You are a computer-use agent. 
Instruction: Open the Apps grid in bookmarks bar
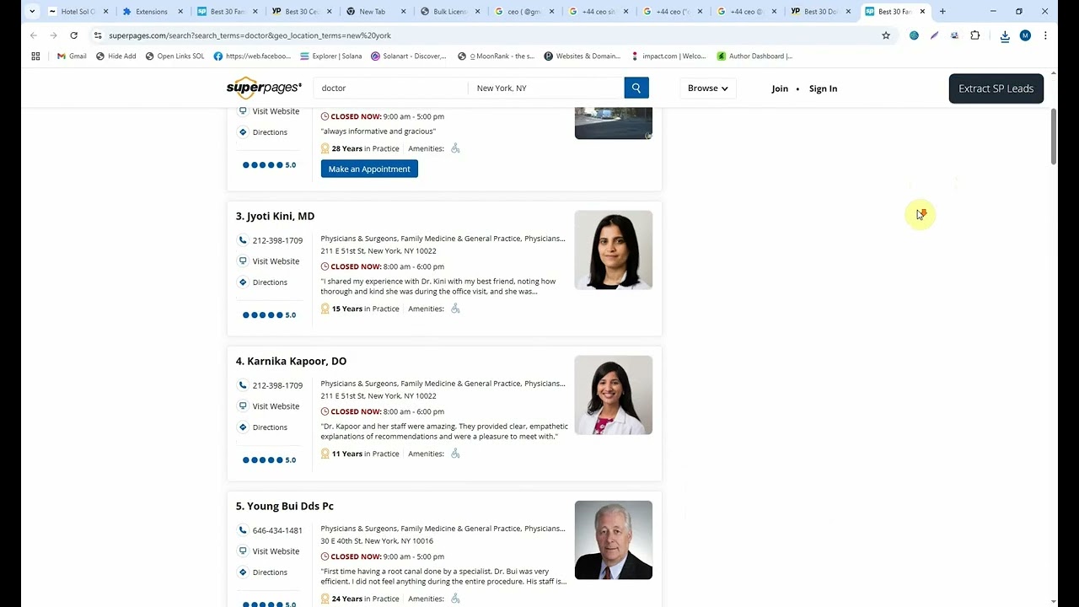[x=35, y=56]
